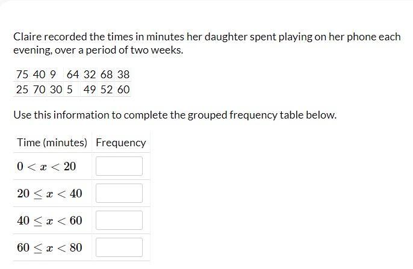The height and width of the screenshot is (269, 413).
Task: Click the '40 ≤ x < 60' row label
Action: tap(49, 220)
